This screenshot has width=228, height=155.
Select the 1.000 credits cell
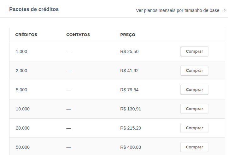tap(21, 51)
